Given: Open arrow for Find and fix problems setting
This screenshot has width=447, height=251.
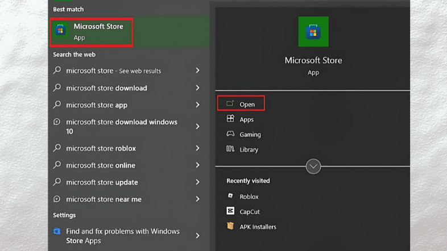Looking at the screenshot, I should click(x=197, y=236).
